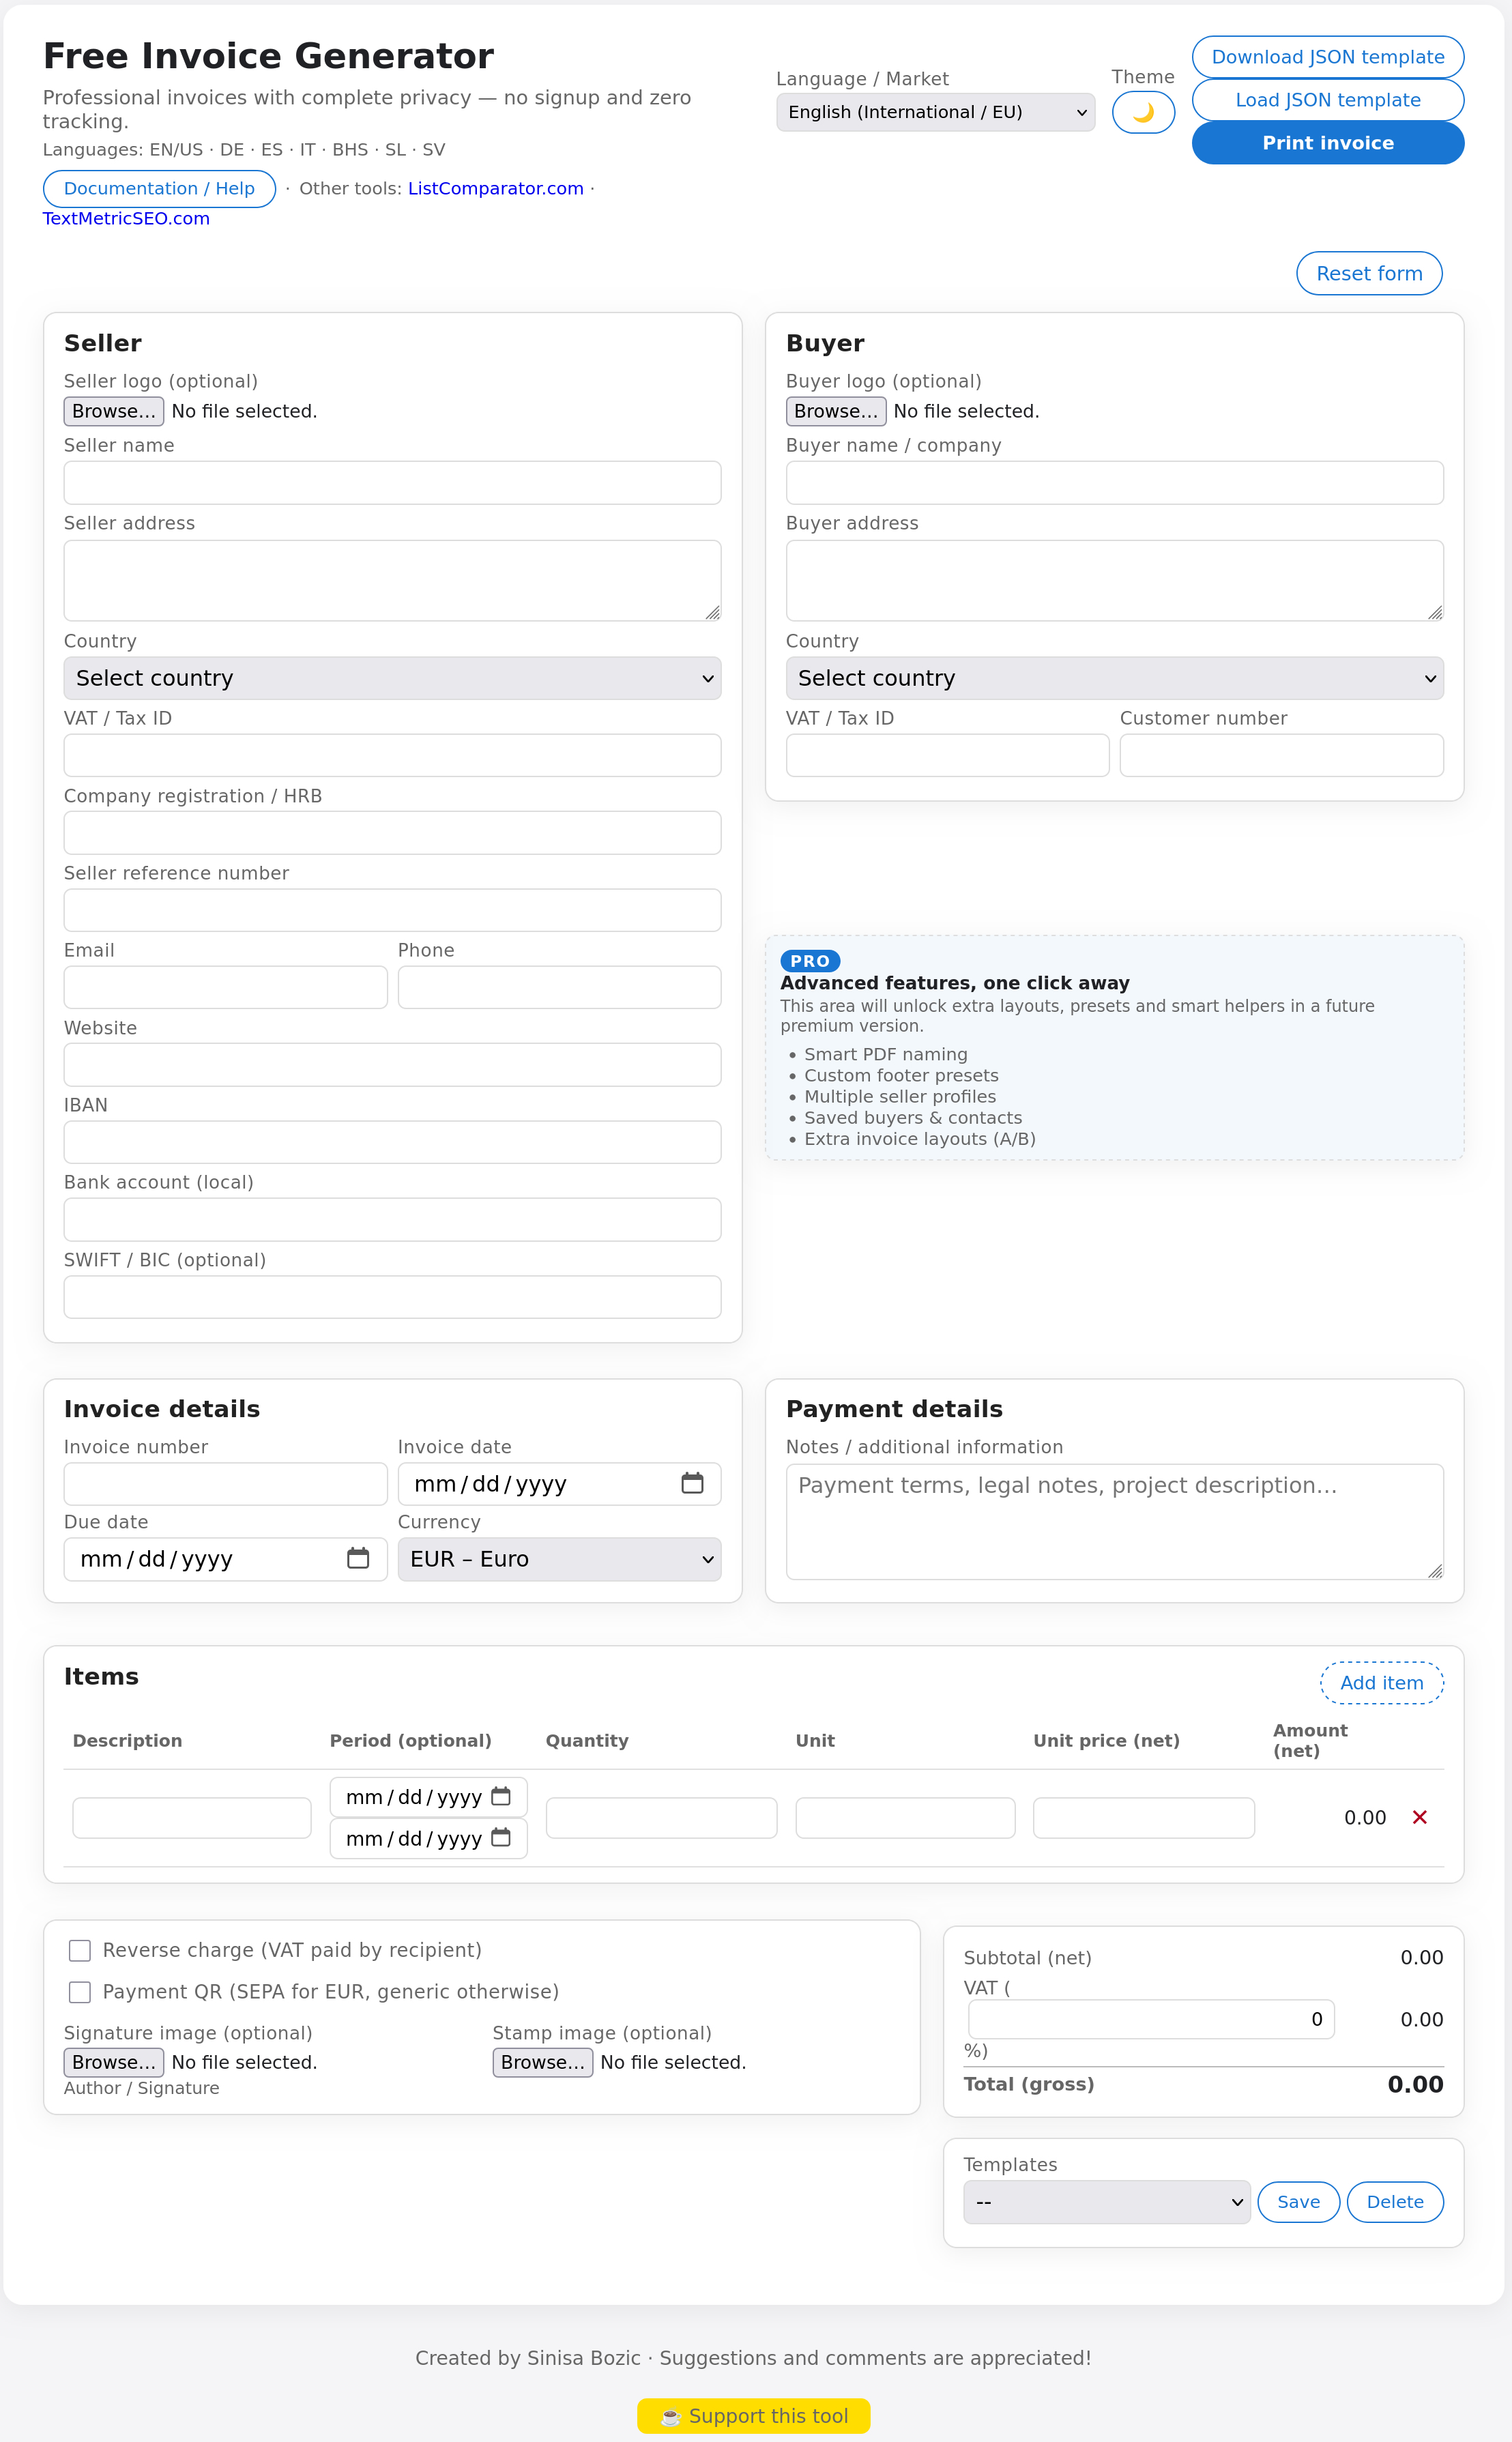Visit ListComparator.com link

[x=495, y=188]
